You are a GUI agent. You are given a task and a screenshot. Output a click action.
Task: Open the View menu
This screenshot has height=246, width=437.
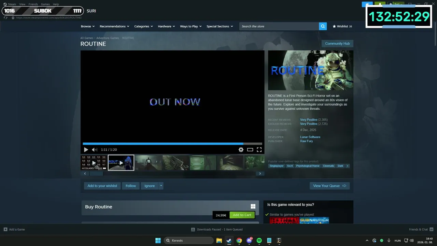click(22, 4)
